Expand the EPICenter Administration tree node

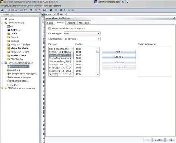pos(3,88)
